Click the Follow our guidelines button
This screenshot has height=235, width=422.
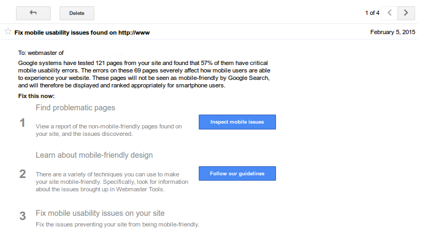pyautogui.click(x=237, y=173)
